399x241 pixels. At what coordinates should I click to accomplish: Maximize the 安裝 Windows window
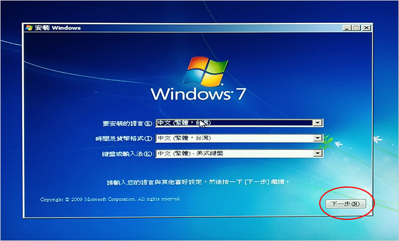[x=356, y=28]
